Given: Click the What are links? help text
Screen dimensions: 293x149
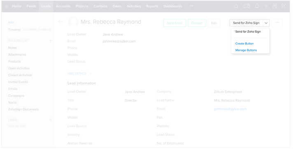Looking at the screenshot, I should coord(17,126).
